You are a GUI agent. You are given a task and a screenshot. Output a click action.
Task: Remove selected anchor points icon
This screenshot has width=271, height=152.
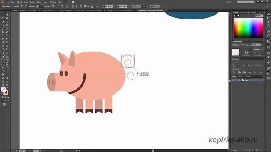[x=53, y=7]
